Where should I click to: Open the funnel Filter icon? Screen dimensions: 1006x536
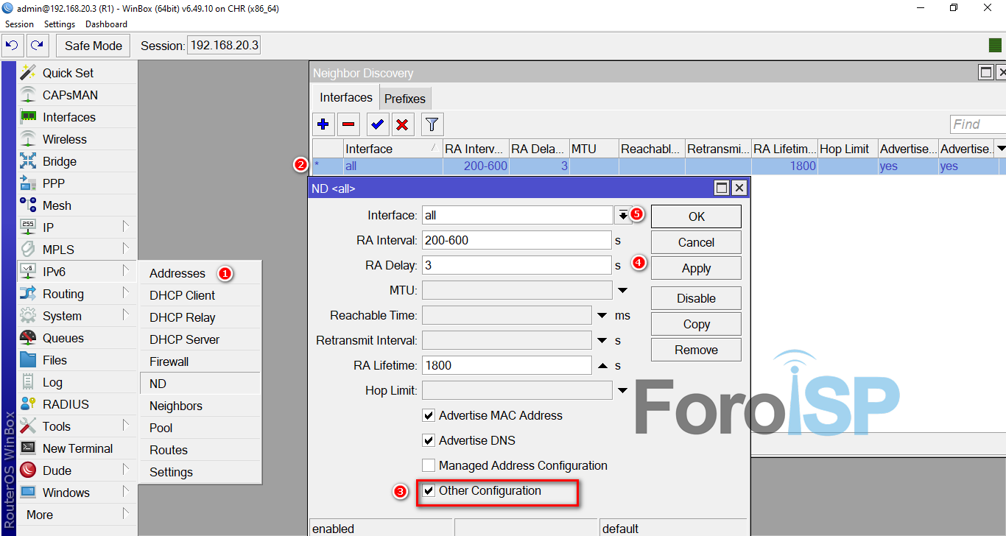coord(432,124)
